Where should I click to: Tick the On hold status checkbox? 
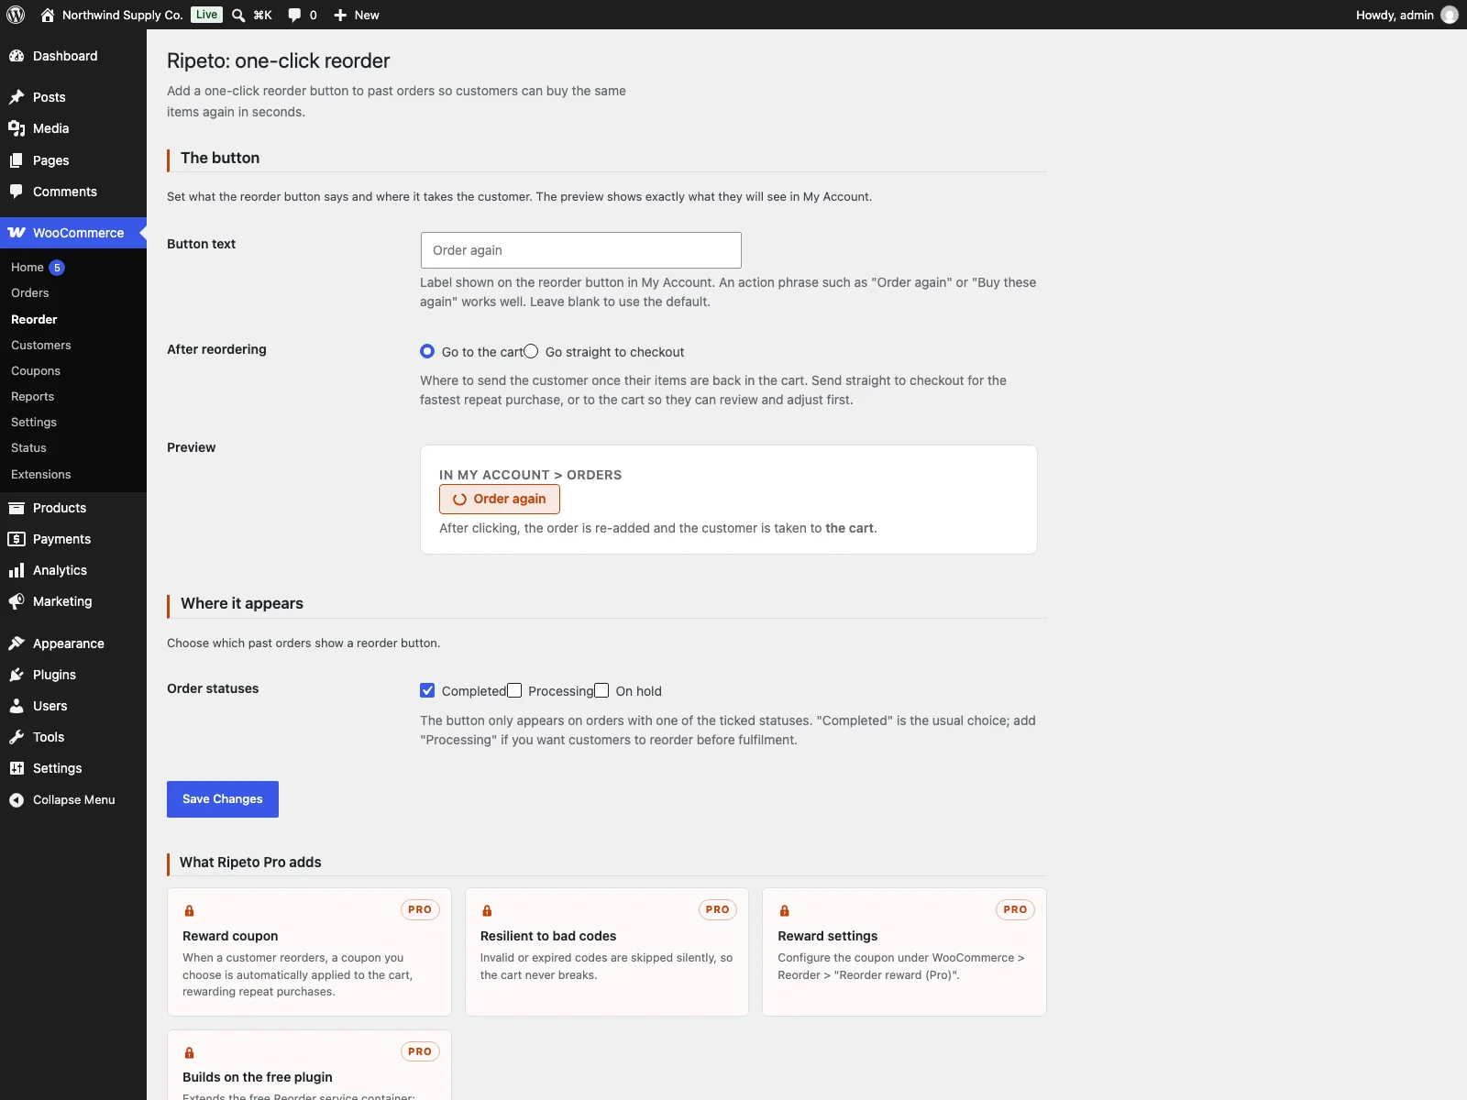(601, 690)
